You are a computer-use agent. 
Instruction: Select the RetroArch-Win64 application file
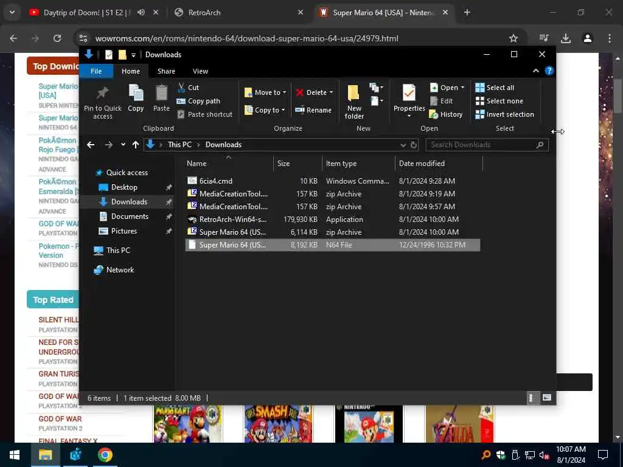click(333, 219)
